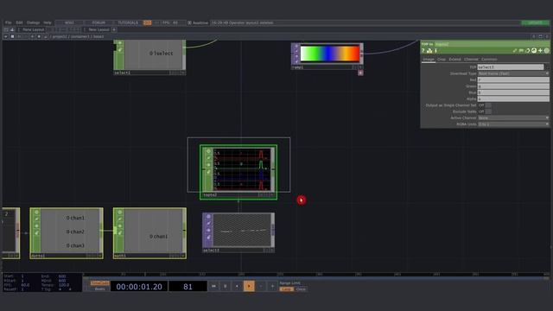Switch to the Channel parameter tab
The height and width of the screenshot is (311, 553).
pos(471,60)
